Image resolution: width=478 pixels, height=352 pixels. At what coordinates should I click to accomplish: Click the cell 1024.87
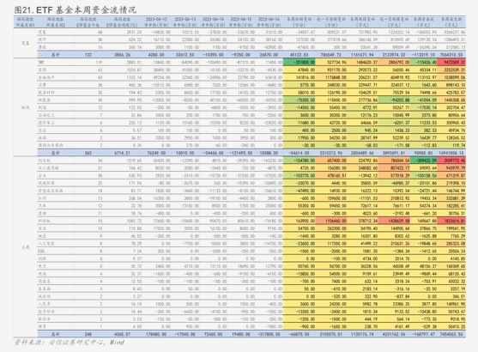[135, 70]
